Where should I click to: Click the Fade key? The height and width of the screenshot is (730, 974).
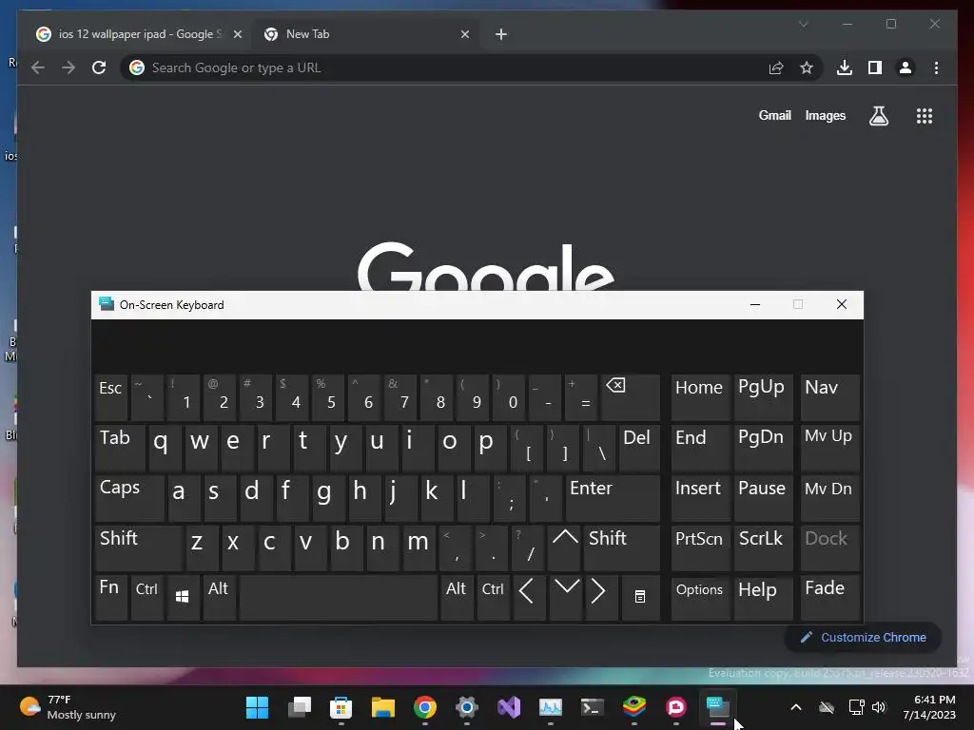[x=829, y=597]
